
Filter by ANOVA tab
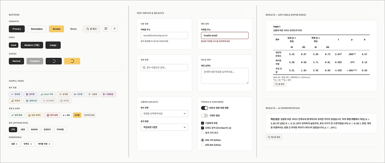tap(34, 130)
